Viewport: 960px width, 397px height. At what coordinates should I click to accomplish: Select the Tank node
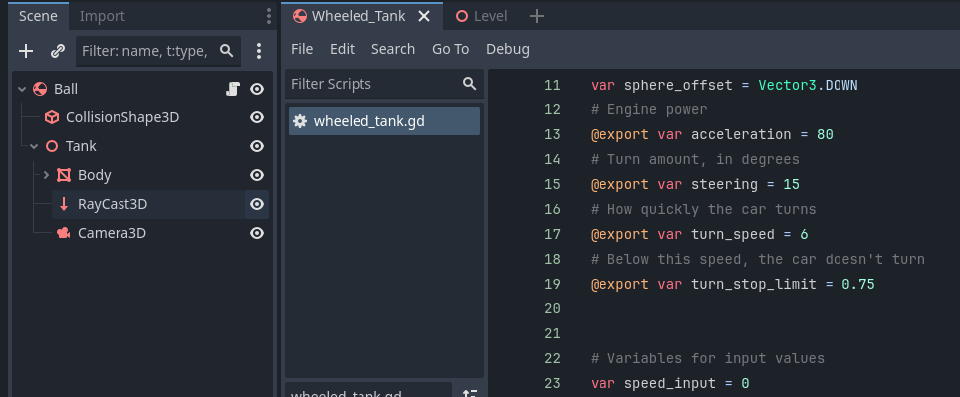81,146
